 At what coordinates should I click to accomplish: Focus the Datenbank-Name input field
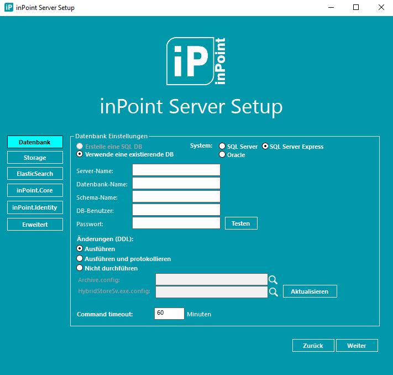pos(176,183)
